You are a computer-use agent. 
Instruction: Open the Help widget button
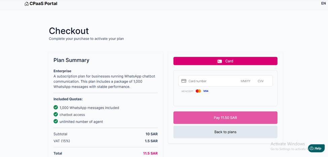tap(316, 148)
